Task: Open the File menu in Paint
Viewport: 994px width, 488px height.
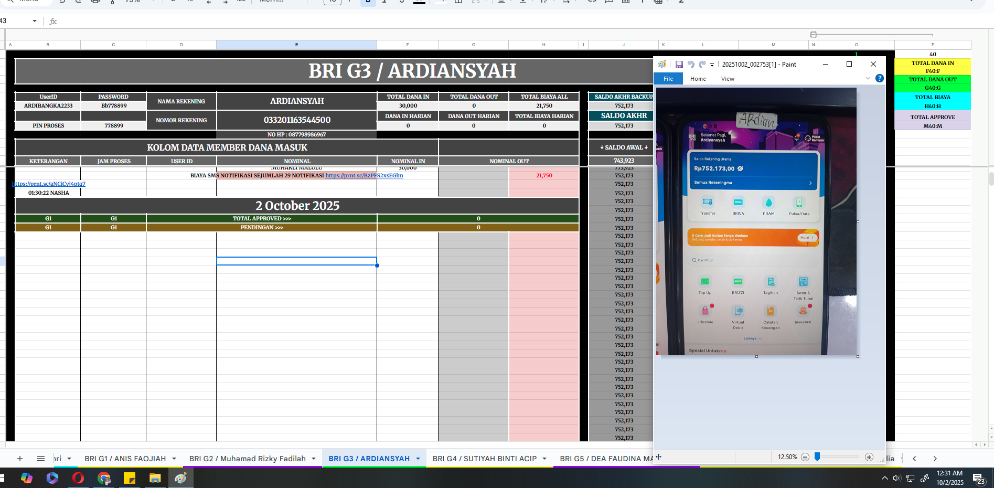Action: point(668,79)
